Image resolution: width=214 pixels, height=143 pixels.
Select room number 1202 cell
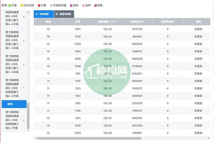[78, 126]
